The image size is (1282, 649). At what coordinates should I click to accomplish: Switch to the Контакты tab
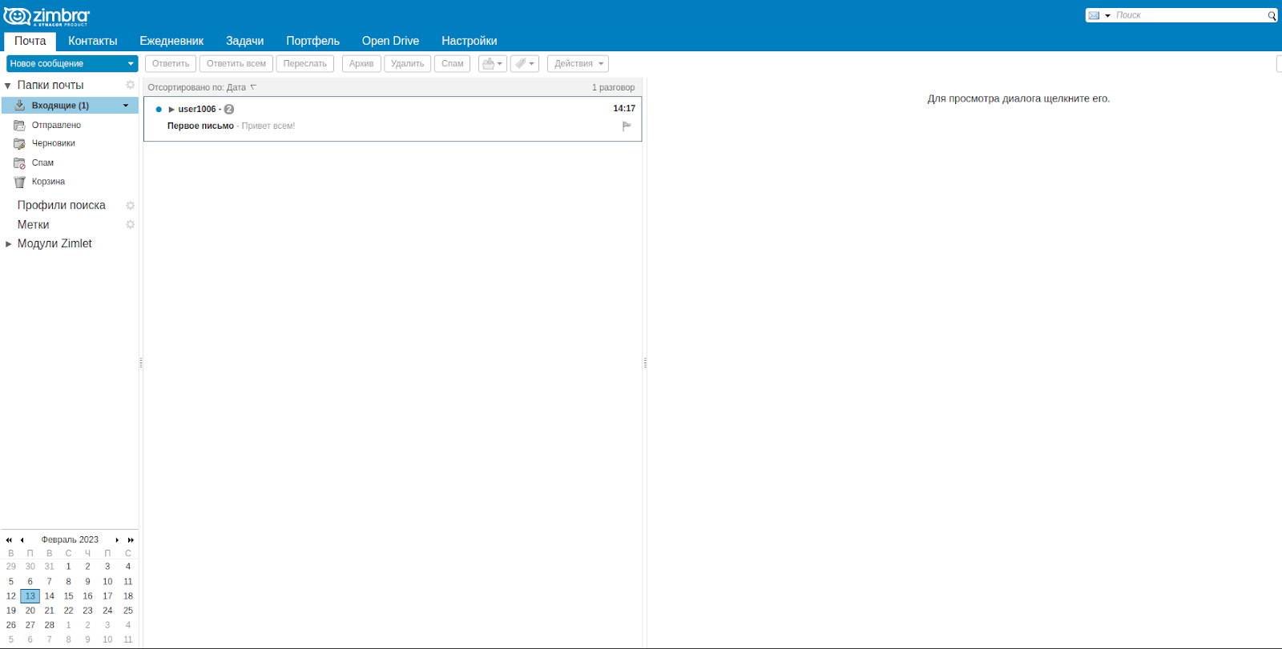pos(92,41)
